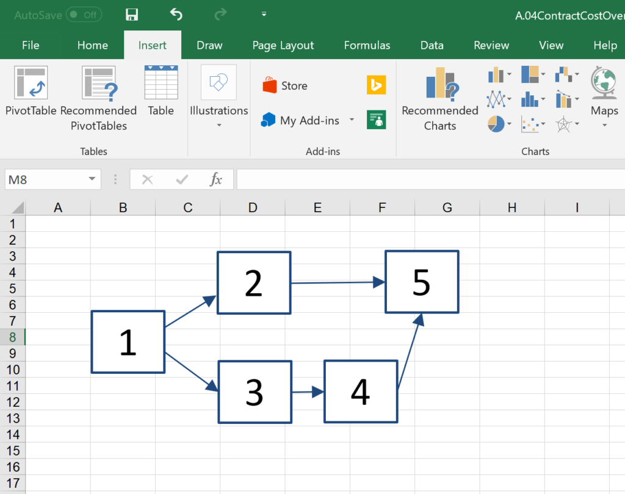Undo the last action
625x494 pixels.
pyautogui.click(x=176, y=15)
